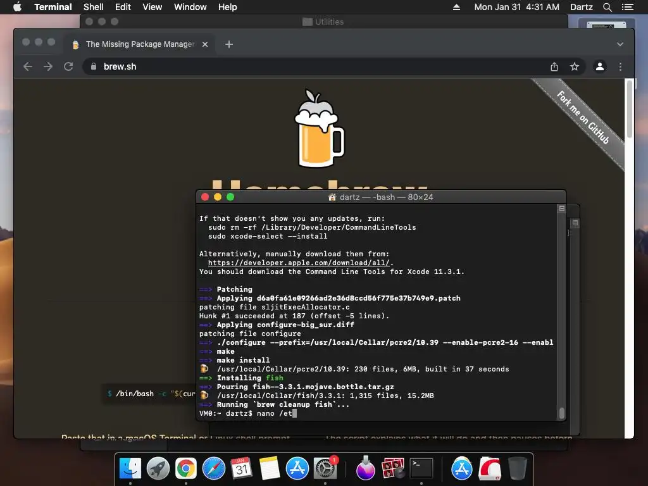
Task: Click the eject icon in the menu bar
Action: [457, 7]
